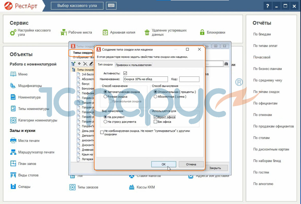Open Архивная копия icon
This screenshot has height=204, width=301.
pyautogui.click(x=105, y=32)
